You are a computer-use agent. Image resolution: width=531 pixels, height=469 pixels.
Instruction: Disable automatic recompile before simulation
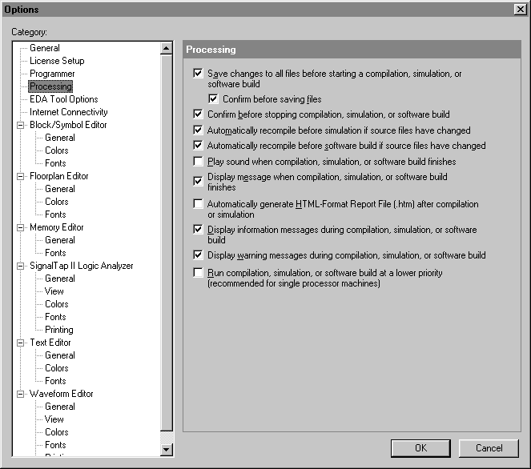click(x=198, y=130)
